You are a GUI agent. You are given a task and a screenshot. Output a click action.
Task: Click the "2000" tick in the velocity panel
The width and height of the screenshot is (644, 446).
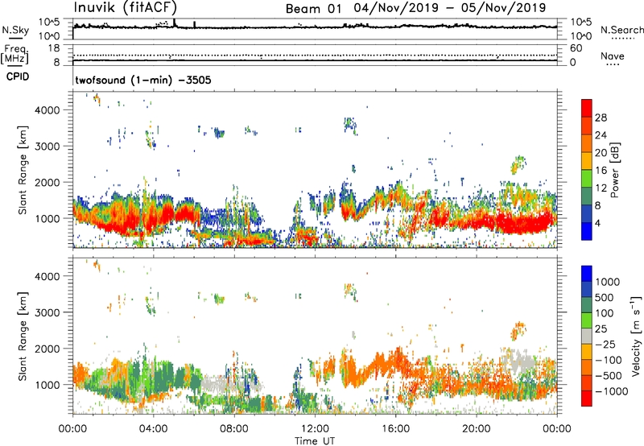[x=47, y=349]
